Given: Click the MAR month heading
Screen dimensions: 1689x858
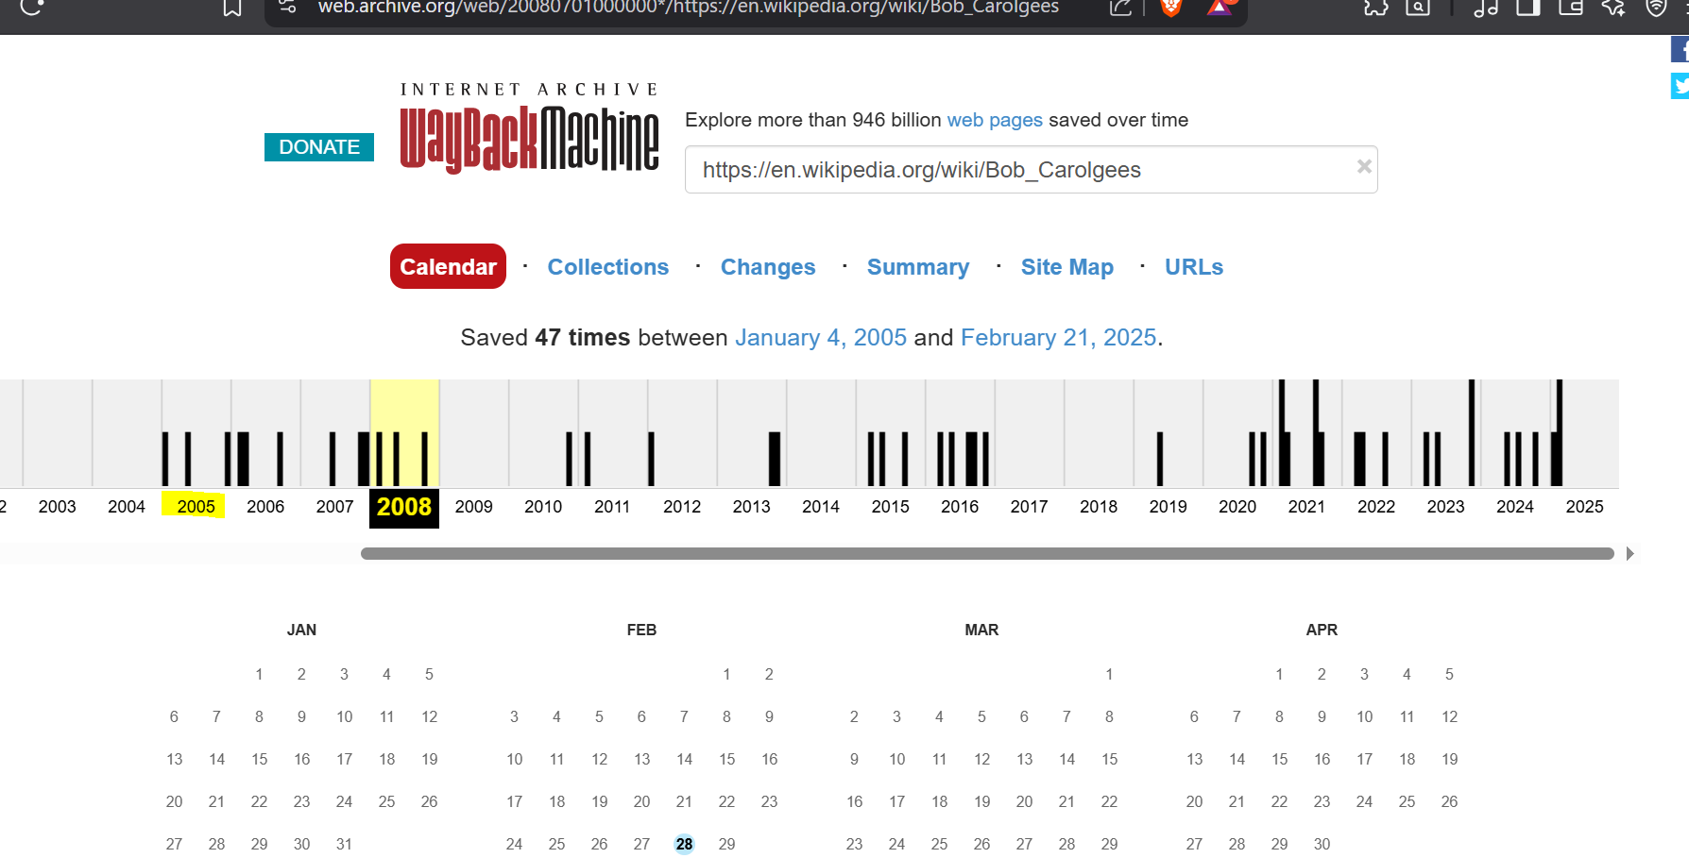Looking at the screenshot, I should [x=981, y=630].
